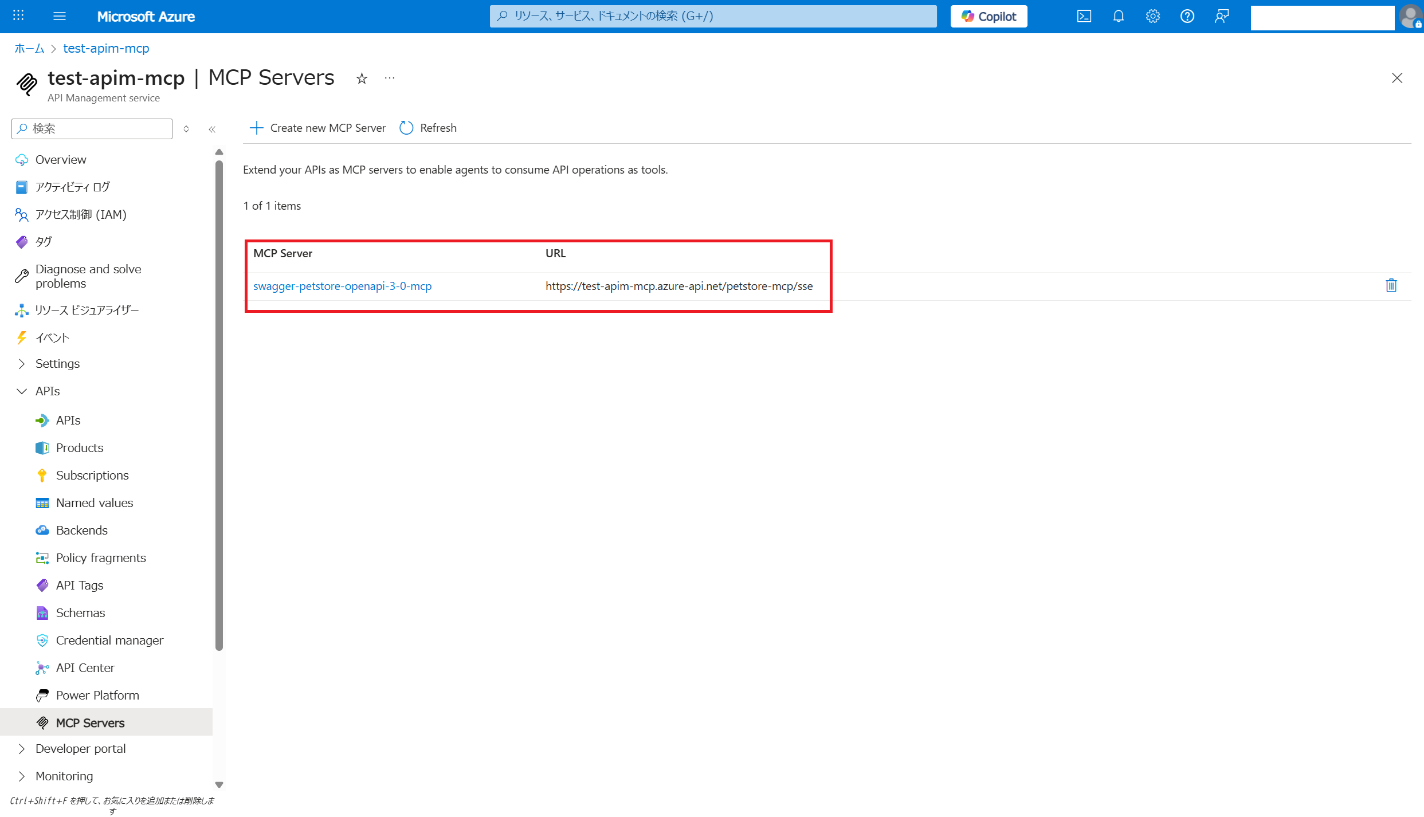1424x817 pixels.
Task: Click Create new MCP Server
Action: 317,128
